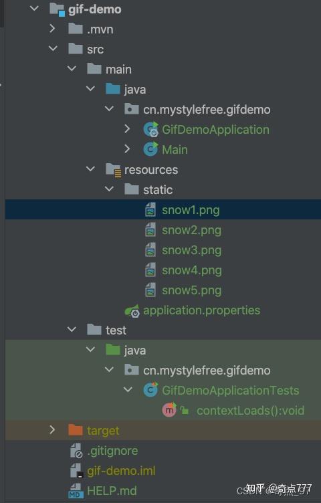Click the .gitignore file icon
This screenshot has width=321, height=503.
pos(76,451)
